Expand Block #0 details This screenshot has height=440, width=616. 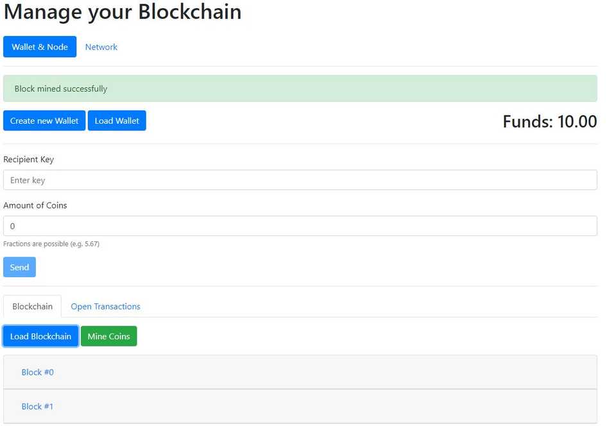pyautogui.click(x=37, y=372)
